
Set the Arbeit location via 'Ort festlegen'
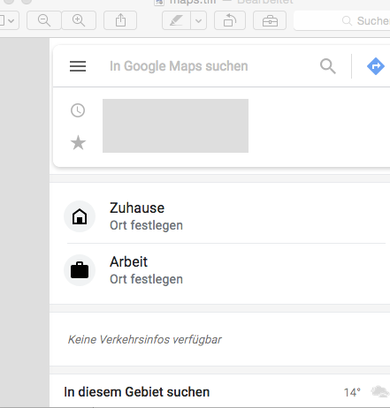tap(146, 279)
